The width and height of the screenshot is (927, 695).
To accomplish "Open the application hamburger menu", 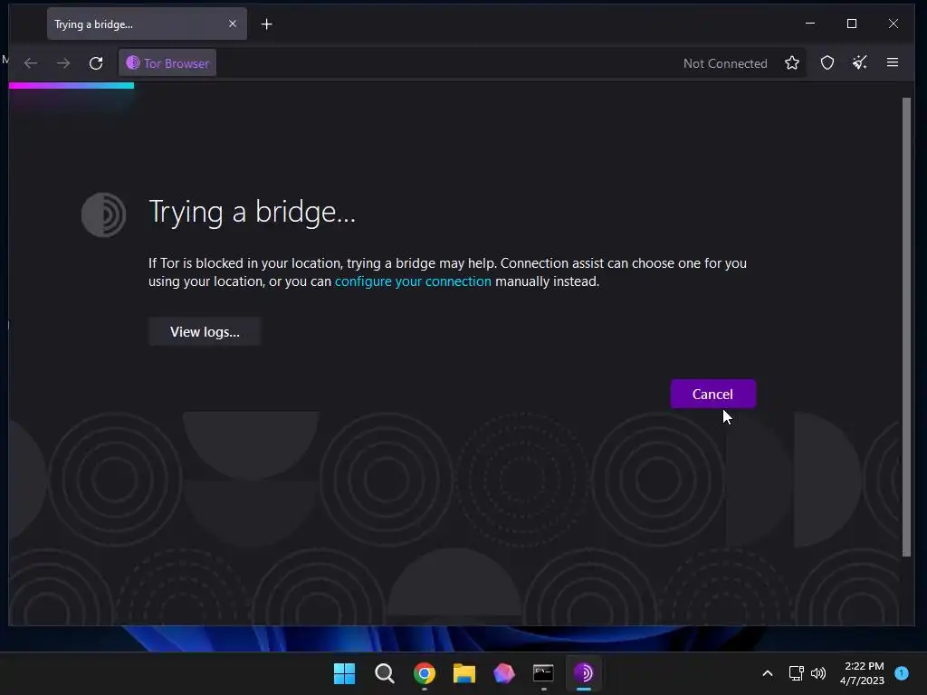I will (x=893, y=62).
